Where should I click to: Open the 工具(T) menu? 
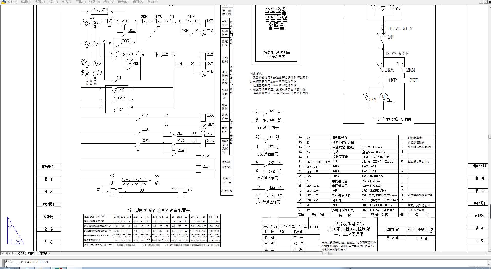point(80,2)
